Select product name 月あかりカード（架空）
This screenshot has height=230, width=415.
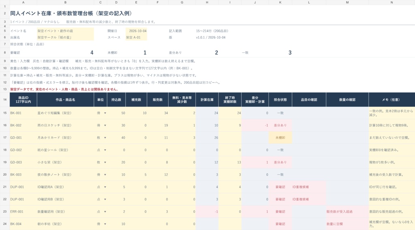[65, 138]
